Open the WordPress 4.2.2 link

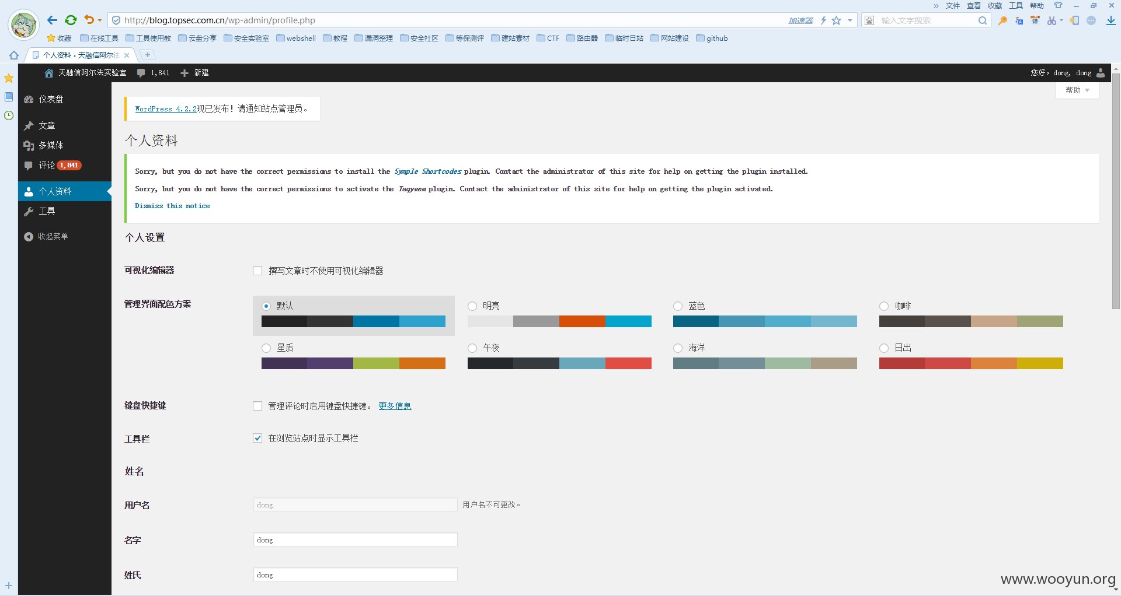click(166, 109)
